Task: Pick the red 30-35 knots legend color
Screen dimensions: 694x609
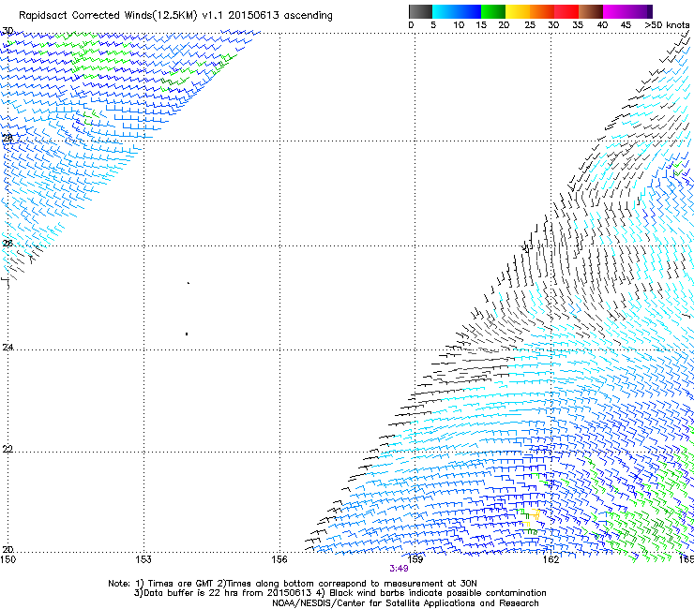Action: 566,11
